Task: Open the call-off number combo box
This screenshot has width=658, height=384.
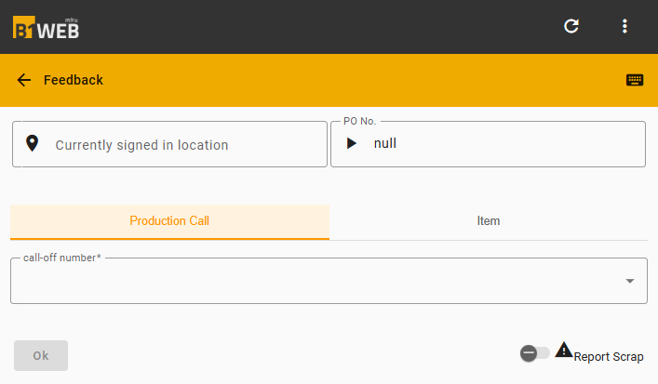Action: pyautogui.click(x=329, y=281)
